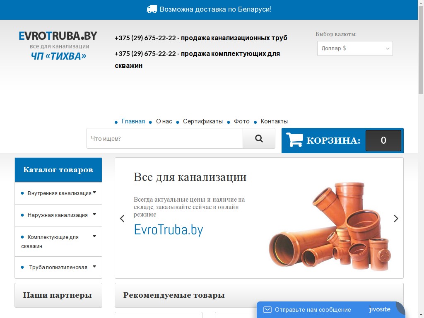Image resolution: width=424 pixels, height=318 pixels.
Task: Go to next slide with right arrow
Action: coord(396,219)
